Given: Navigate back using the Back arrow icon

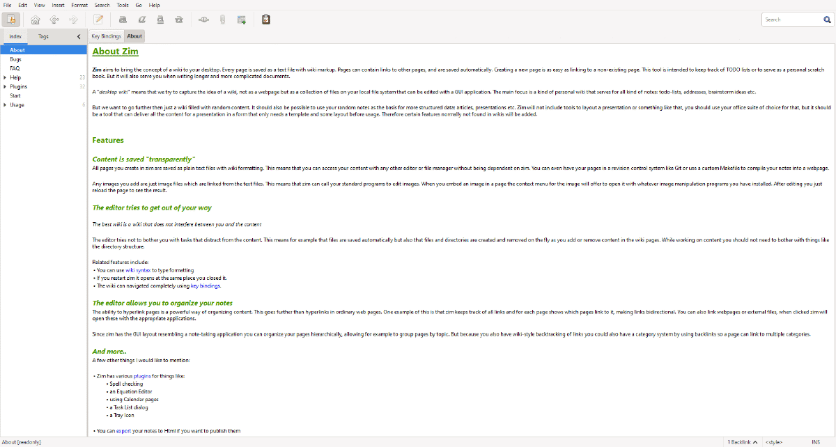Looking at the screenshot, I should (x=54, y=19).
